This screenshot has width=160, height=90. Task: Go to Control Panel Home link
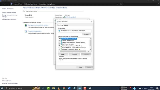(8, 9)
